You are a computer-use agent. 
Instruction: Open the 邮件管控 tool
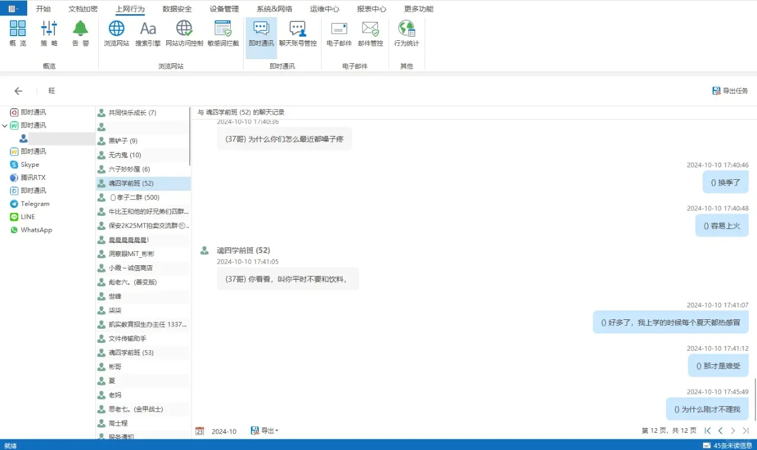(x=370, y=34)
